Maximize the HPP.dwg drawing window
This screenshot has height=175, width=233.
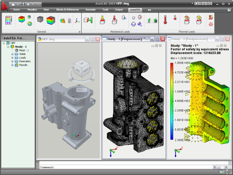pyautogui.click(x=92, y=39)
